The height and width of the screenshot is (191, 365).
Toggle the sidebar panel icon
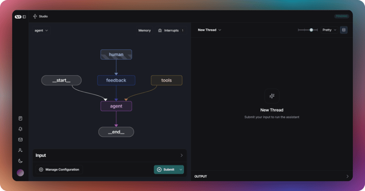tap(24, 16)
